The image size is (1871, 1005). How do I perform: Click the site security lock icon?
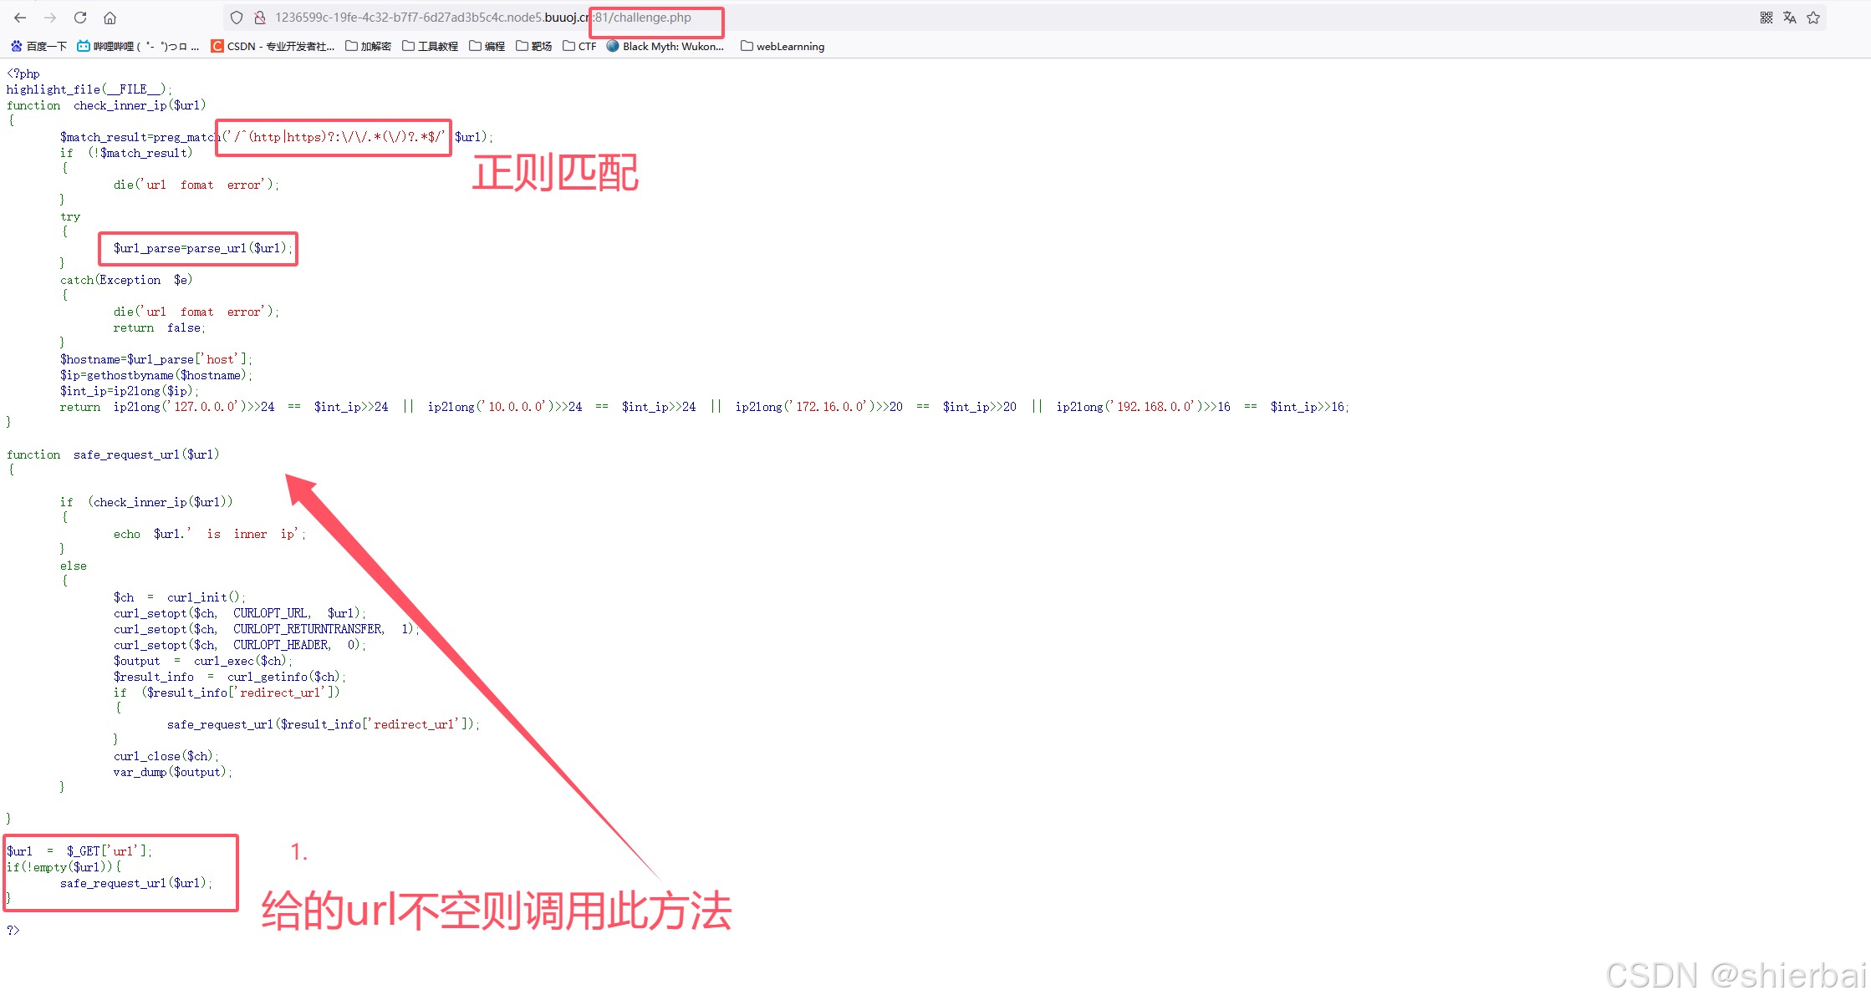(x=261, y=17)
